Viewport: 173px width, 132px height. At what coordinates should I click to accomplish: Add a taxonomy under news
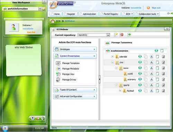140,68
